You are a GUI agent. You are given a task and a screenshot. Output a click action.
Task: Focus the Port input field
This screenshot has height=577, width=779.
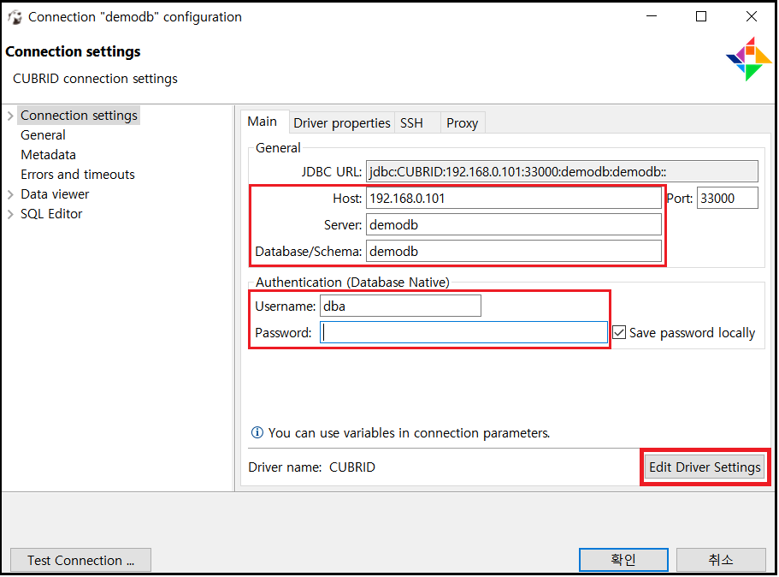tap(728, 199)
